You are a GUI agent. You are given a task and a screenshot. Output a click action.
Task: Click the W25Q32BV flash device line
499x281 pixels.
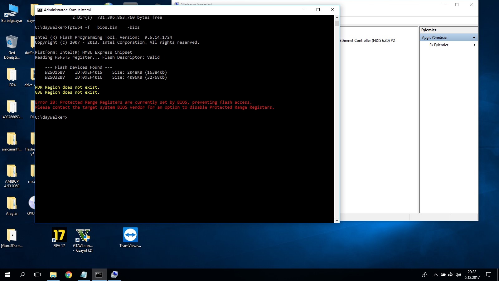106,77
